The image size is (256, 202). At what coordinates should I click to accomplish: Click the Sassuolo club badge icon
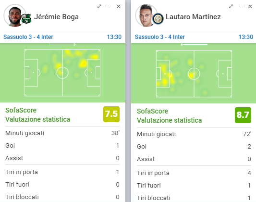(26, 18)
